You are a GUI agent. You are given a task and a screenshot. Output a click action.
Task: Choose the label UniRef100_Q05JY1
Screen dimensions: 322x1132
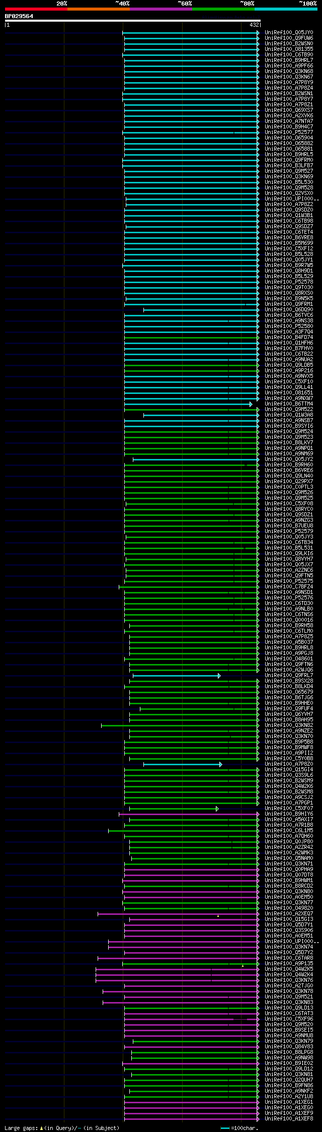pyautogui.click(x=289, y=259)
